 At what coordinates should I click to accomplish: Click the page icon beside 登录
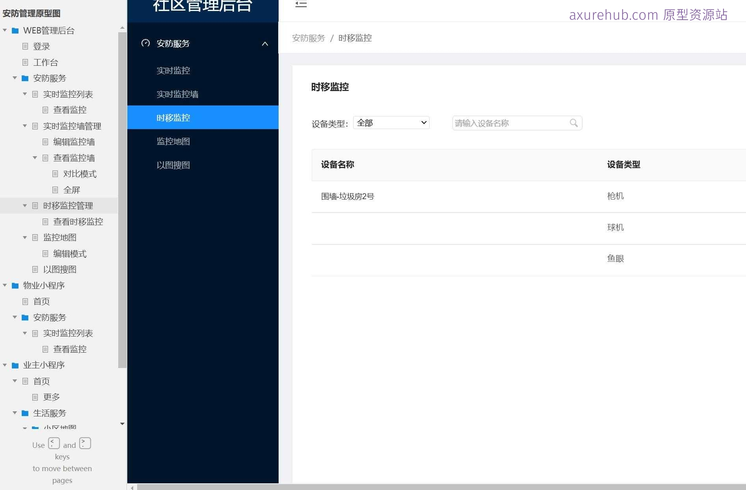(x=25, y=46)
